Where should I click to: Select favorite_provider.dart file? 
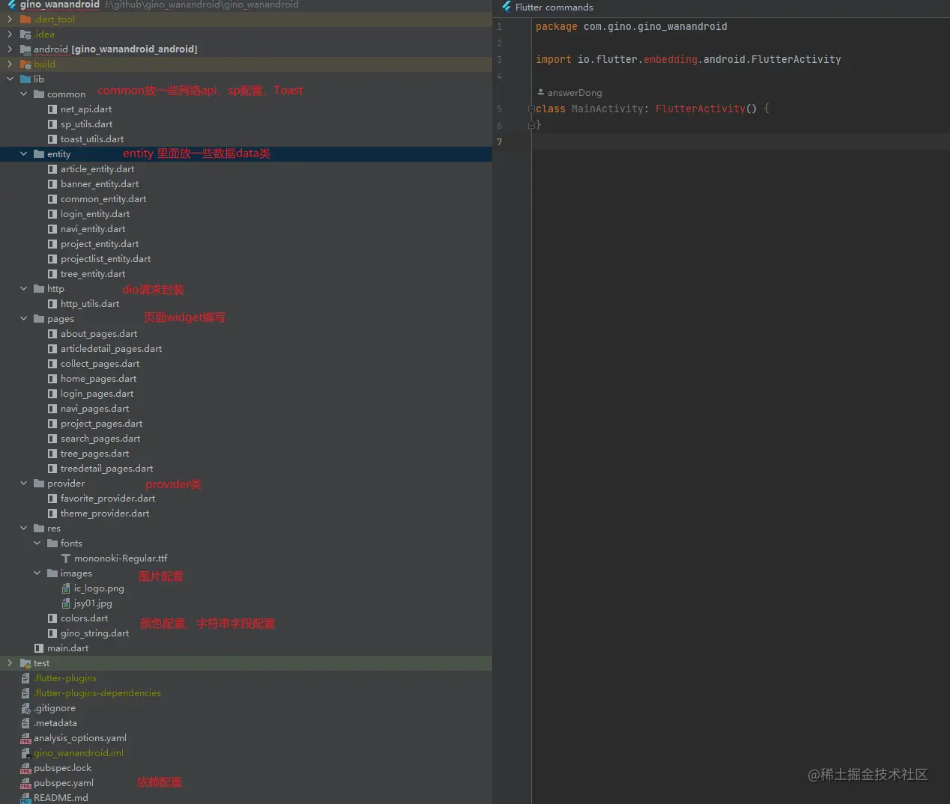click(x=108, y=499)
